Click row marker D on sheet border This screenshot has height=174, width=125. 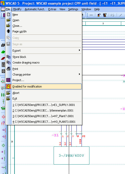(12, 142)
